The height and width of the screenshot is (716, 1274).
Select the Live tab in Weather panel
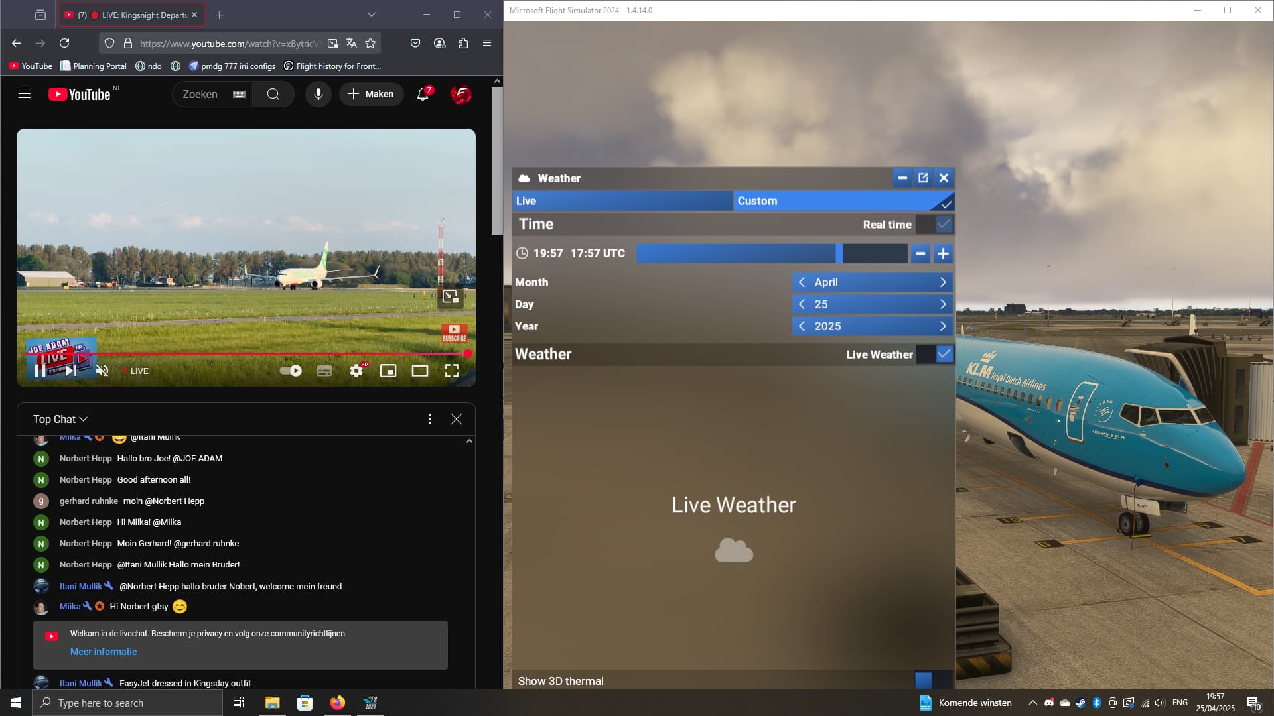(x=623, y=201)
